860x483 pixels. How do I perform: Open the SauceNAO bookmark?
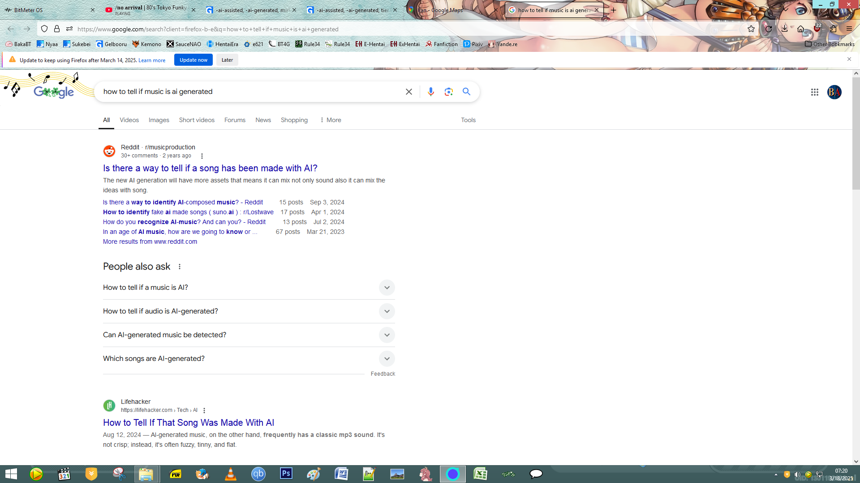[x=184, y=44]
